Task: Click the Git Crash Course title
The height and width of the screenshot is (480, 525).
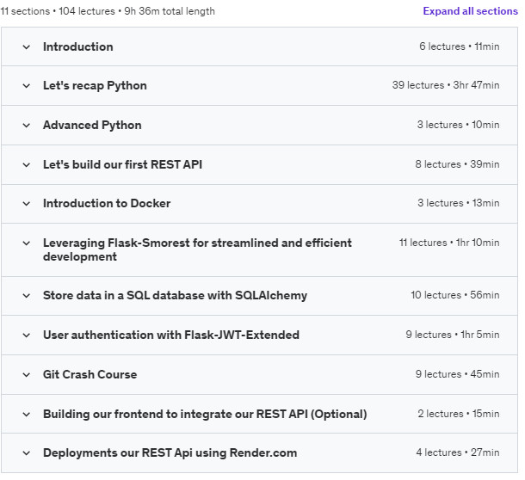Action: [x=90, y=374]
